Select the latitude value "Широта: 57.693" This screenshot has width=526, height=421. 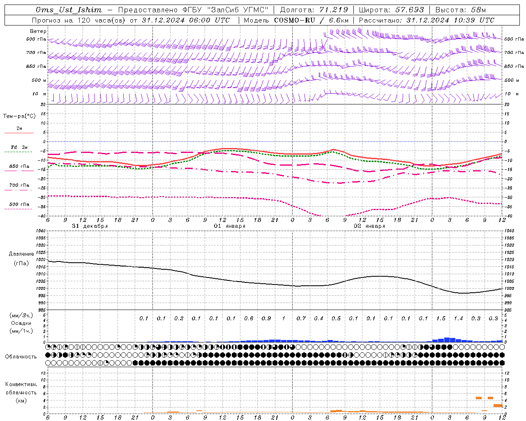point(392,10)
